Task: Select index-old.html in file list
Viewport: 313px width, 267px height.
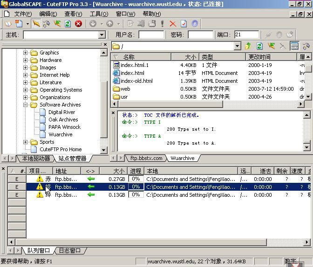Action: 136,81
